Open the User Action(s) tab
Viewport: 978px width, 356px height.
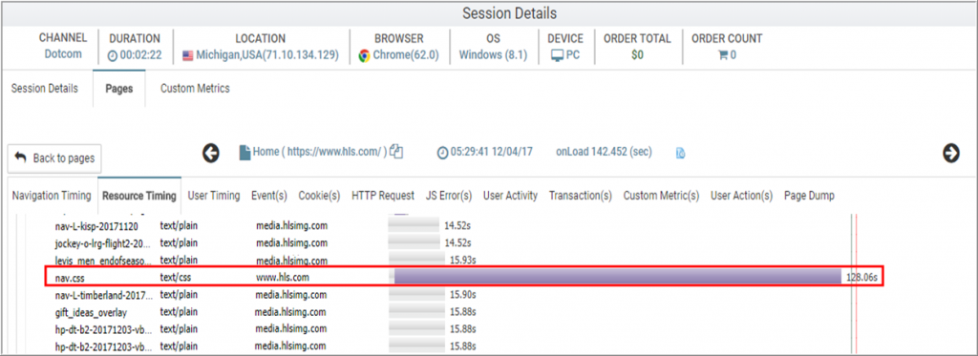point(741,196)
